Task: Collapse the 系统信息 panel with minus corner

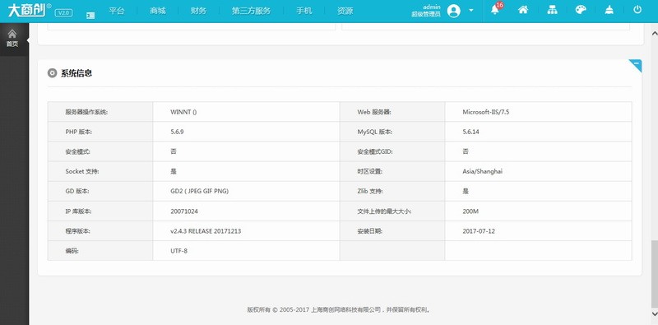Action: [636, 65]
